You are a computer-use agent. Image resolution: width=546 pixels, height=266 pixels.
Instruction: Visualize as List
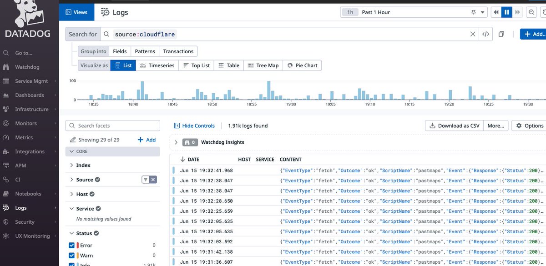(123, 65)
